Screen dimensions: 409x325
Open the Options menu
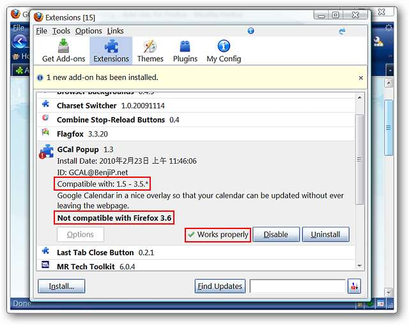(89, 31)
